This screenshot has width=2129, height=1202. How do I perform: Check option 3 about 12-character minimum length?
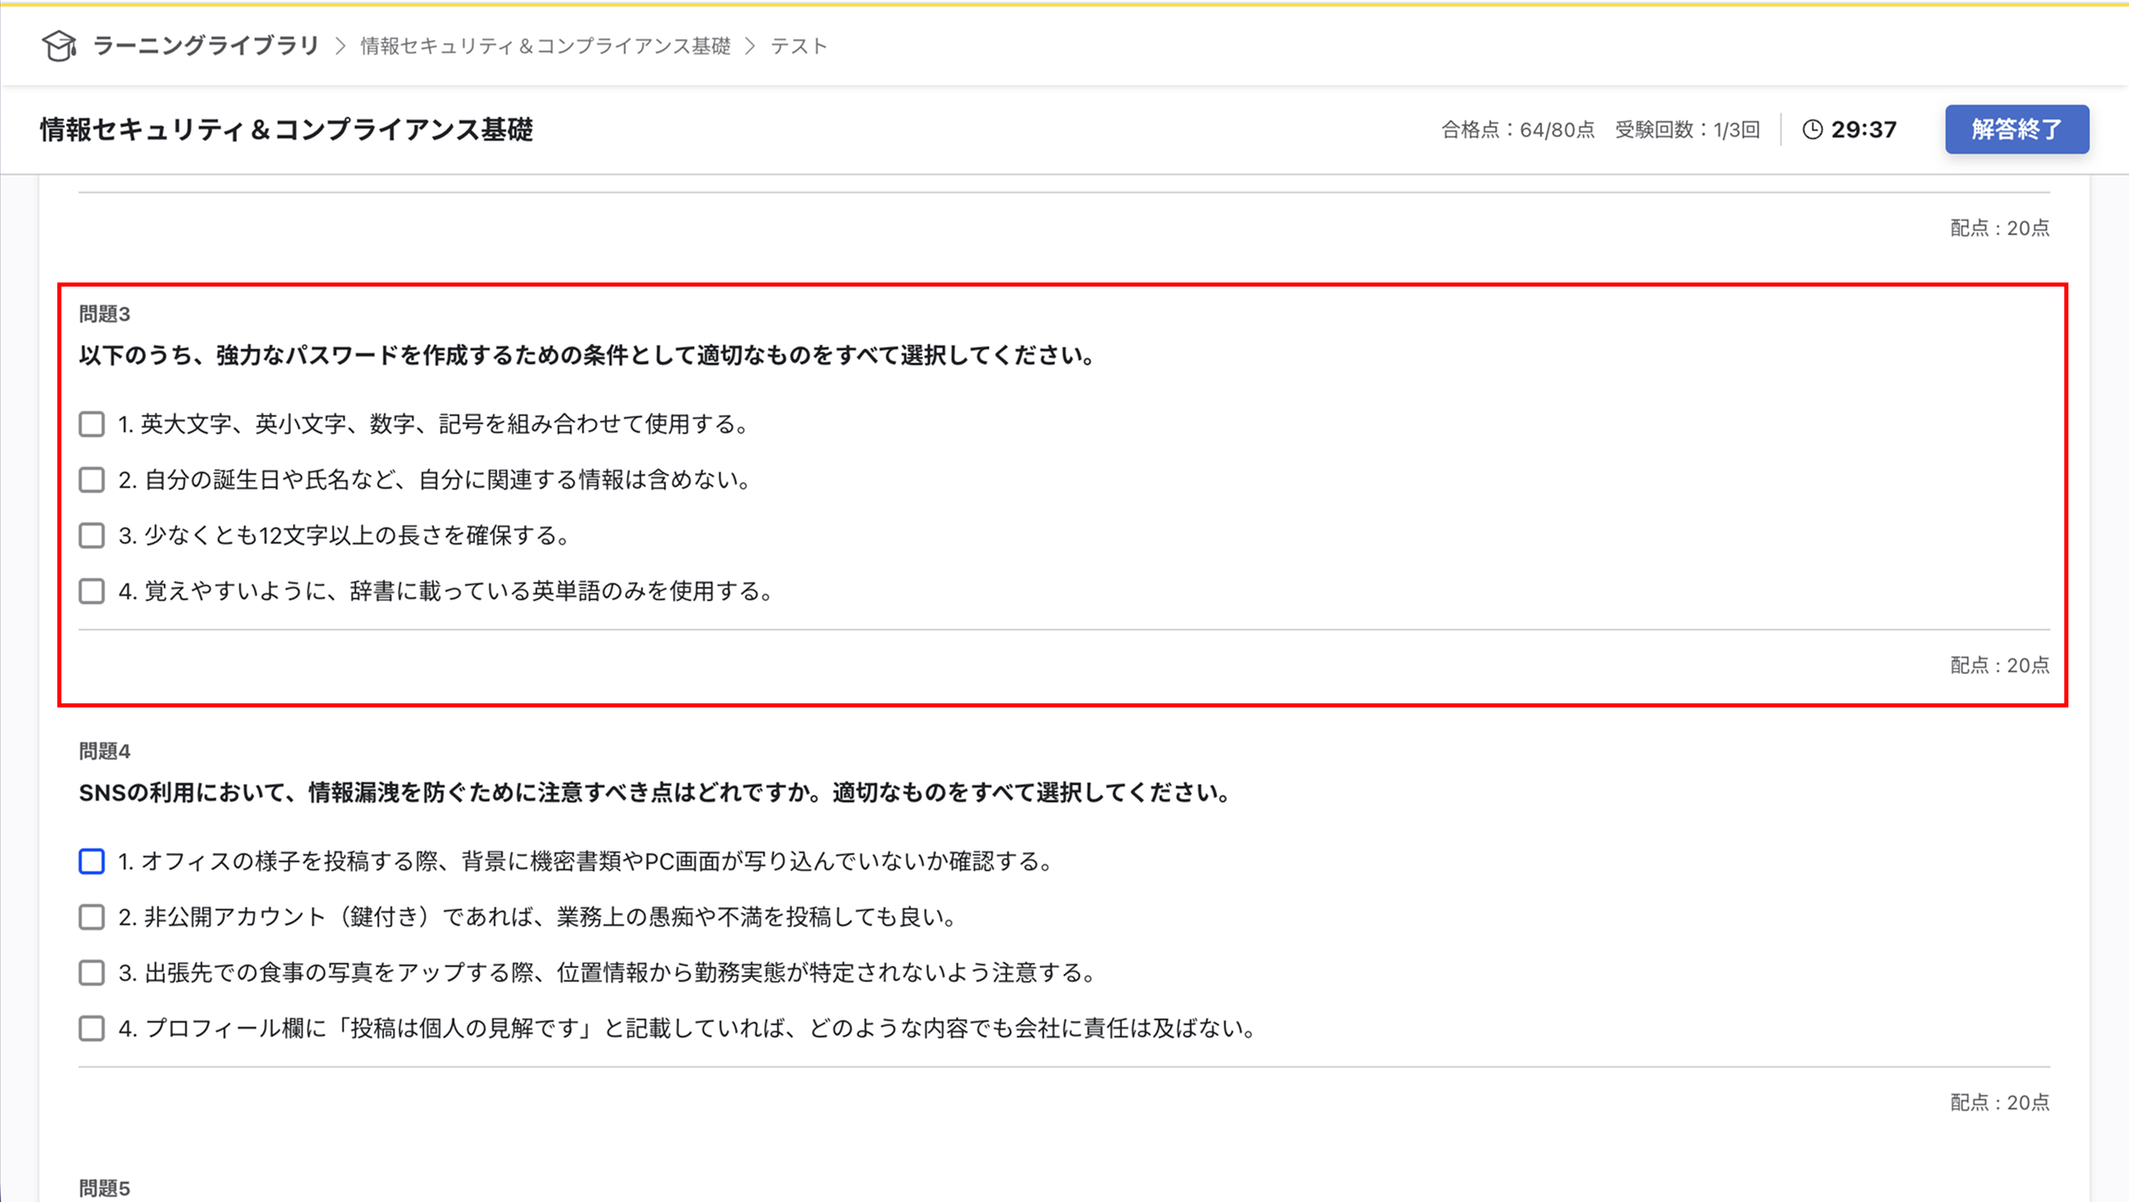[91, 535]
